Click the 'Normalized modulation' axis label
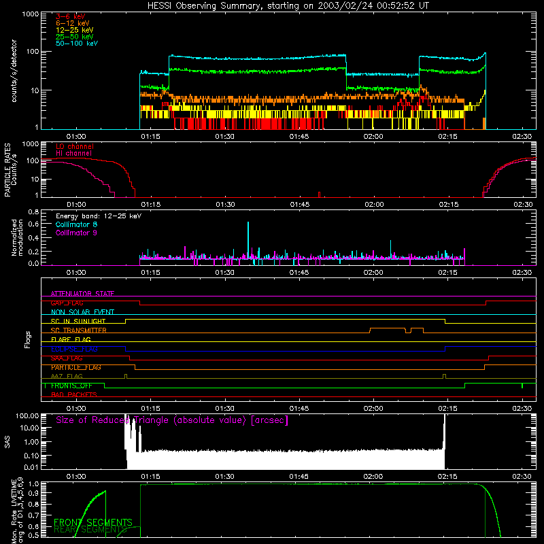Image resolution: width=544 pixels, height=544 pixels. coord(17,237)
